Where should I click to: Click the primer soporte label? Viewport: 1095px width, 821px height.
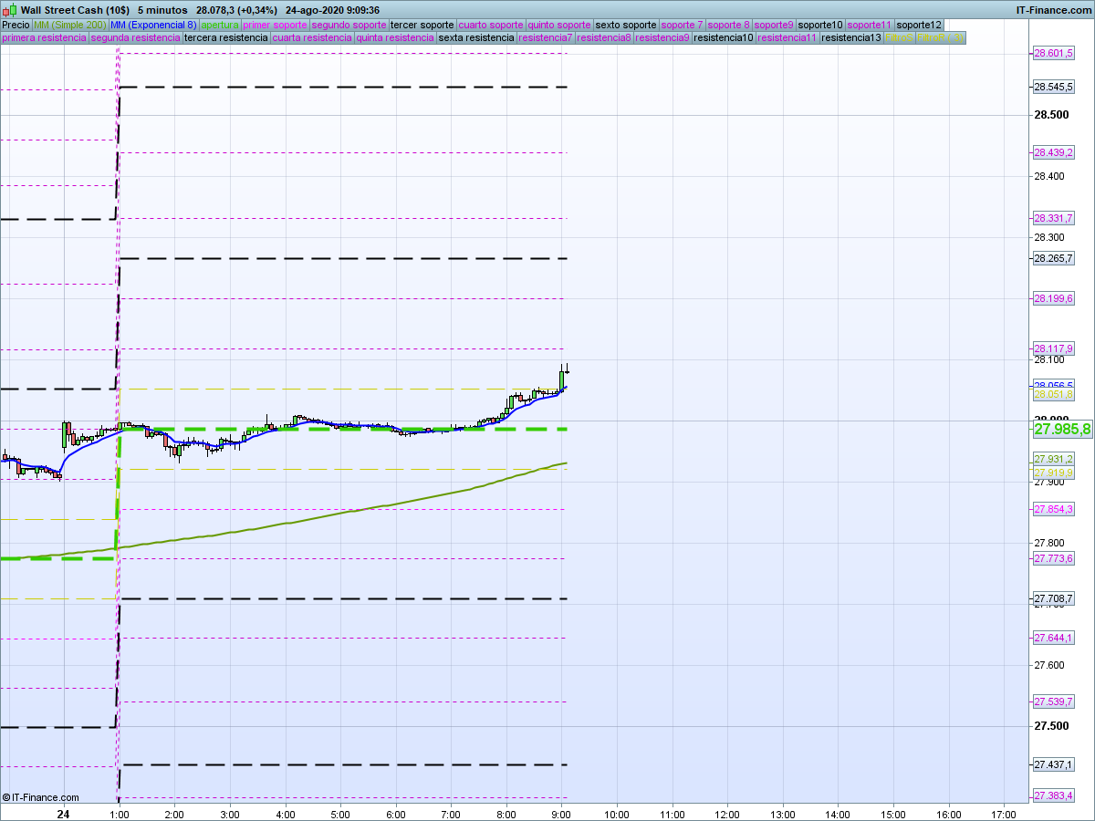(x=276, y=25)
